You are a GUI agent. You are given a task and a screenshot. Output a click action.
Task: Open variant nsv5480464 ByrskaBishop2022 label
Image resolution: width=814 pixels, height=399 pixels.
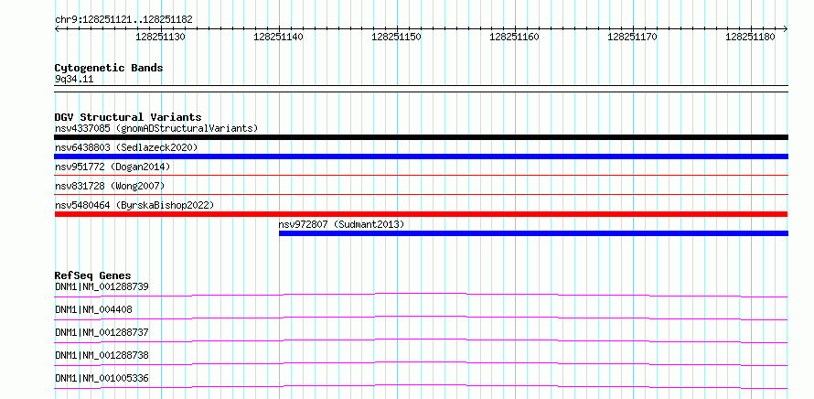click(x=134, y=205)
